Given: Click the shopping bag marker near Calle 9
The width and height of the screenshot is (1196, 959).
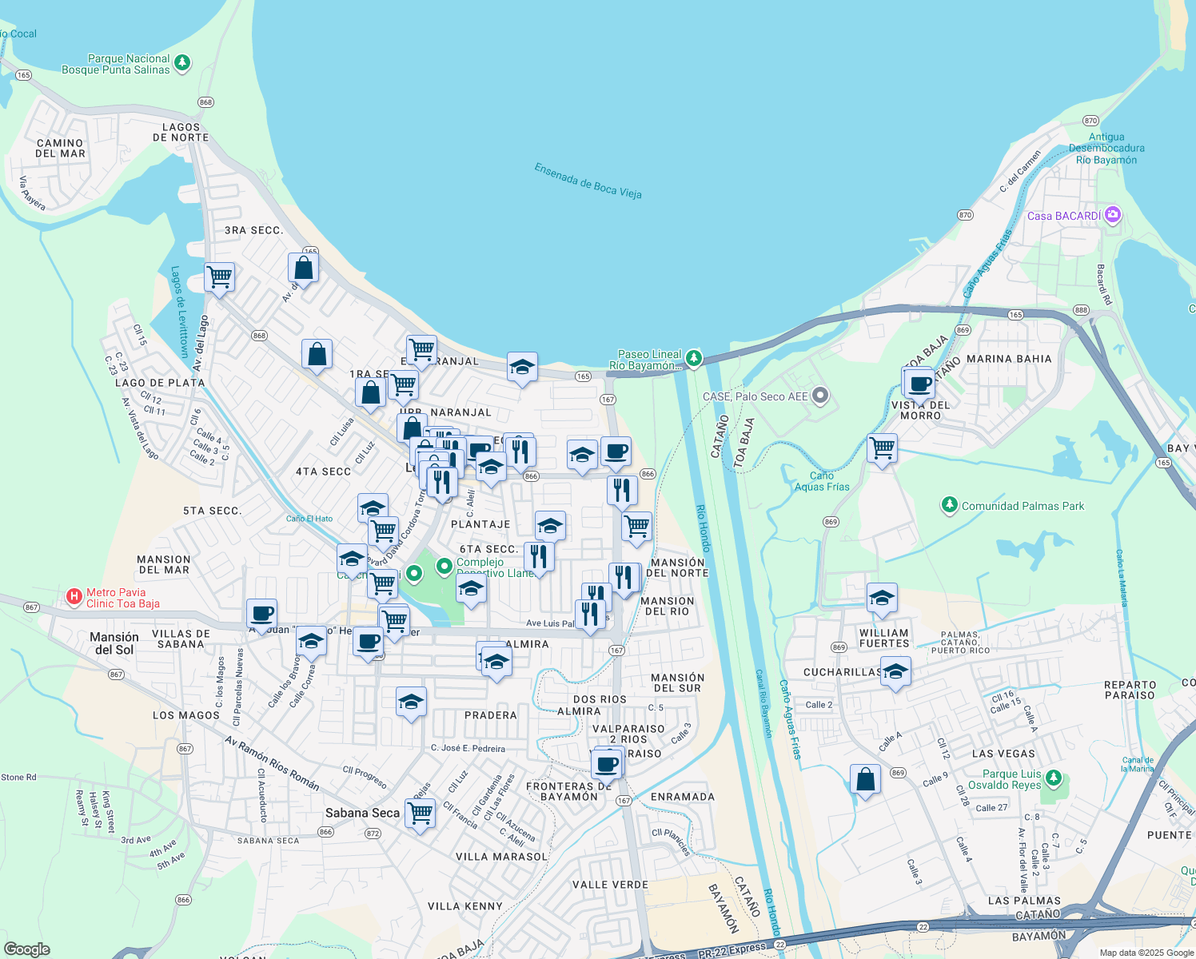Looking at the screenshot, I should [865, 778].
